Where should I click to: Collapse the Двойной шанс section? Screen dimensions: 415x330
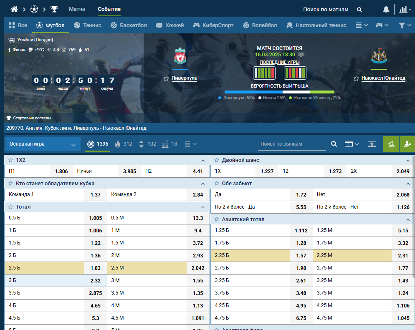click(408, 161)
